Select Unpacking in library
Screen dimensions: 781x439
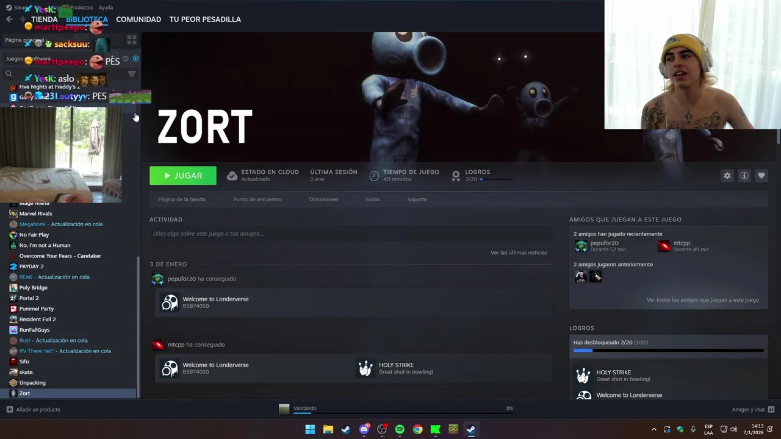tap(32, 383)
